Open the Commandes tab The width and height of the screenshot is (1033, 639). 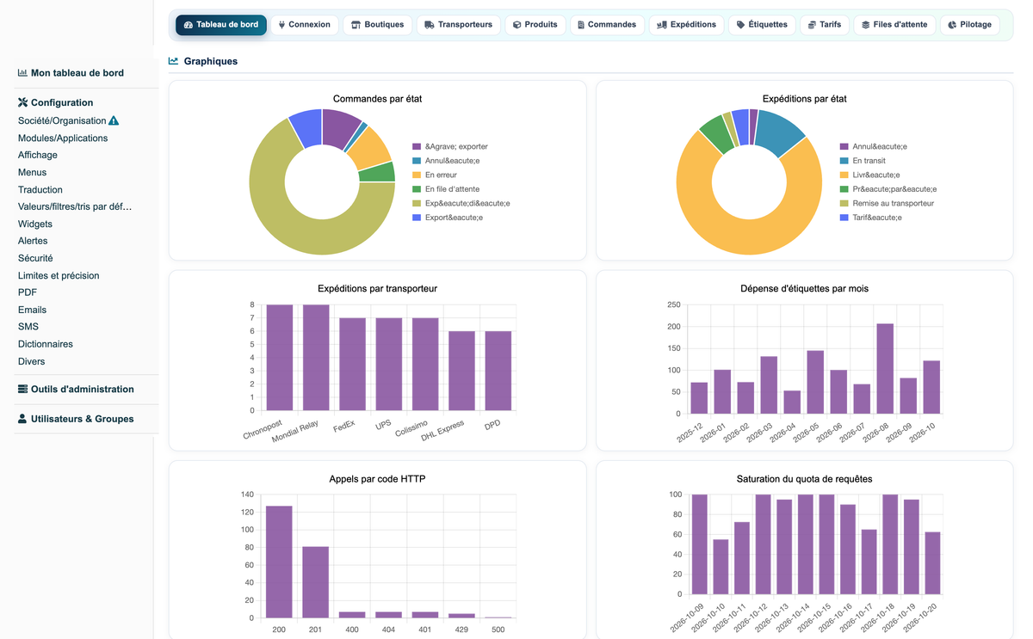pyautogui.click(x=607, y=25)
